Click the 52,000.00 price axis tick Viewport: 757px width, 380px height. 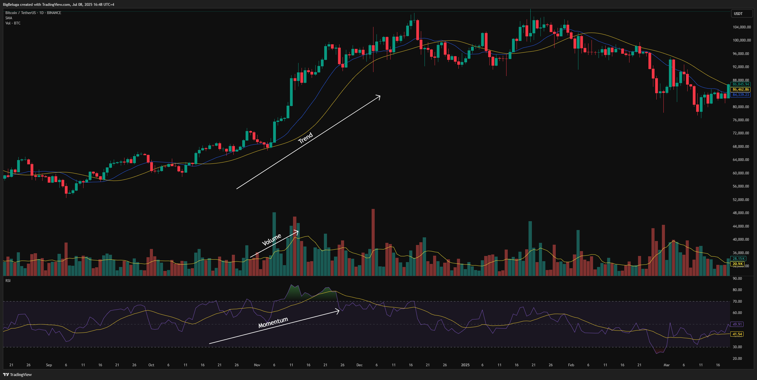[x=741, y=200]
